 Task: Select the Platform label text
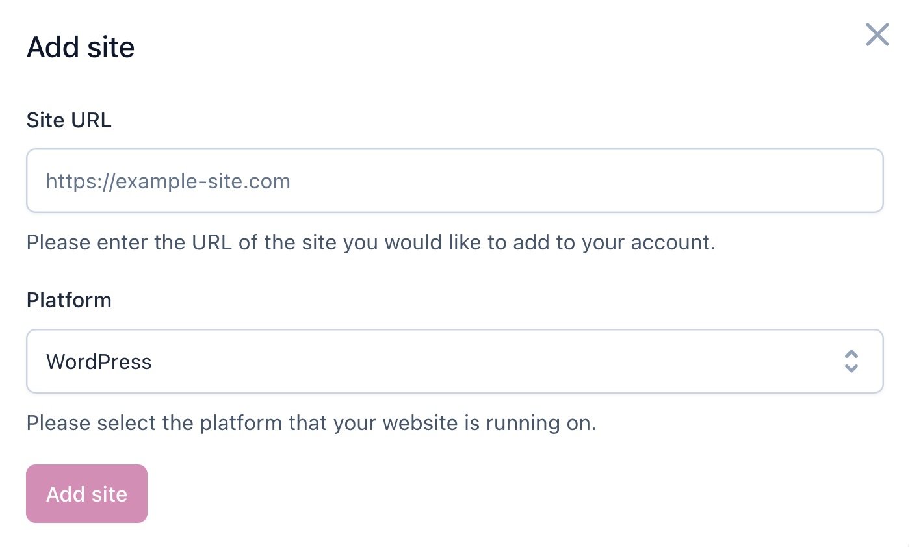[x=69, y=300]
